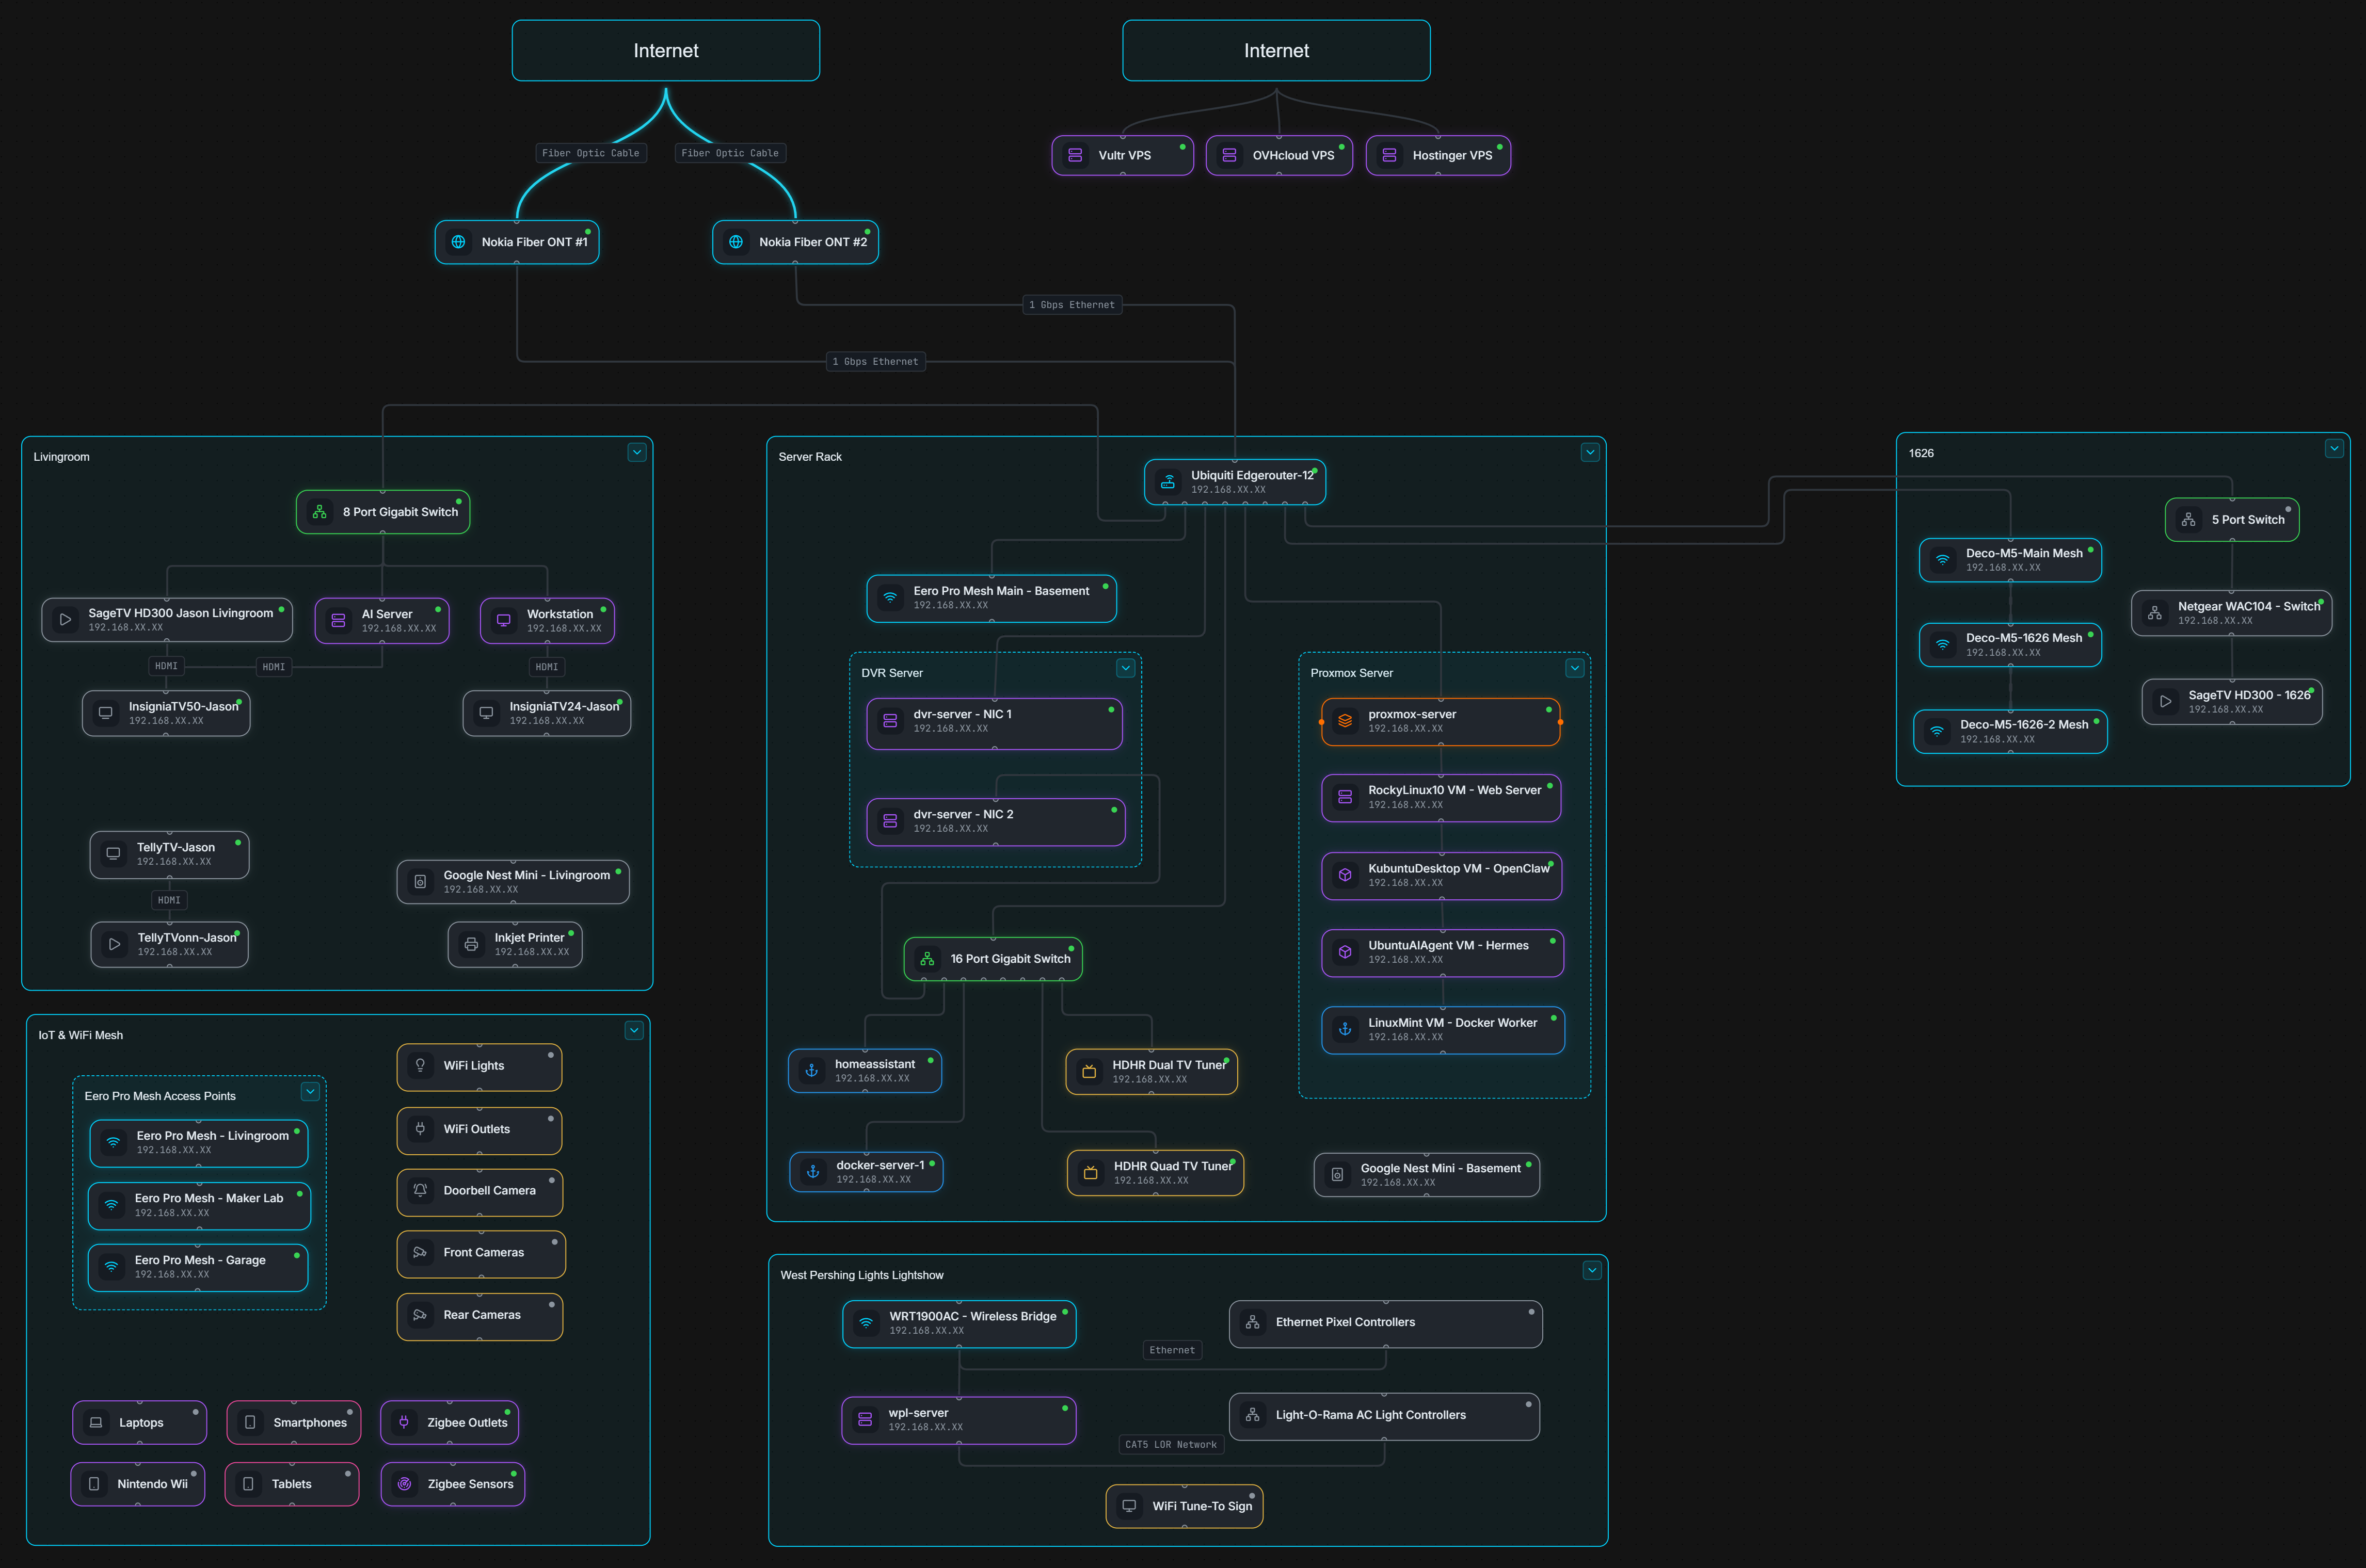
Task: Click the monitor icon on Workstation node
Action: [504, 621]
